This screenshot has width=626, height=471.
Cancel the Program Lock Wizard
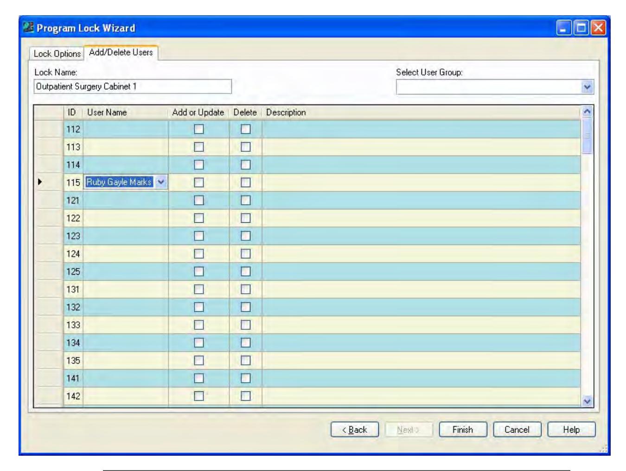(517, 430)
